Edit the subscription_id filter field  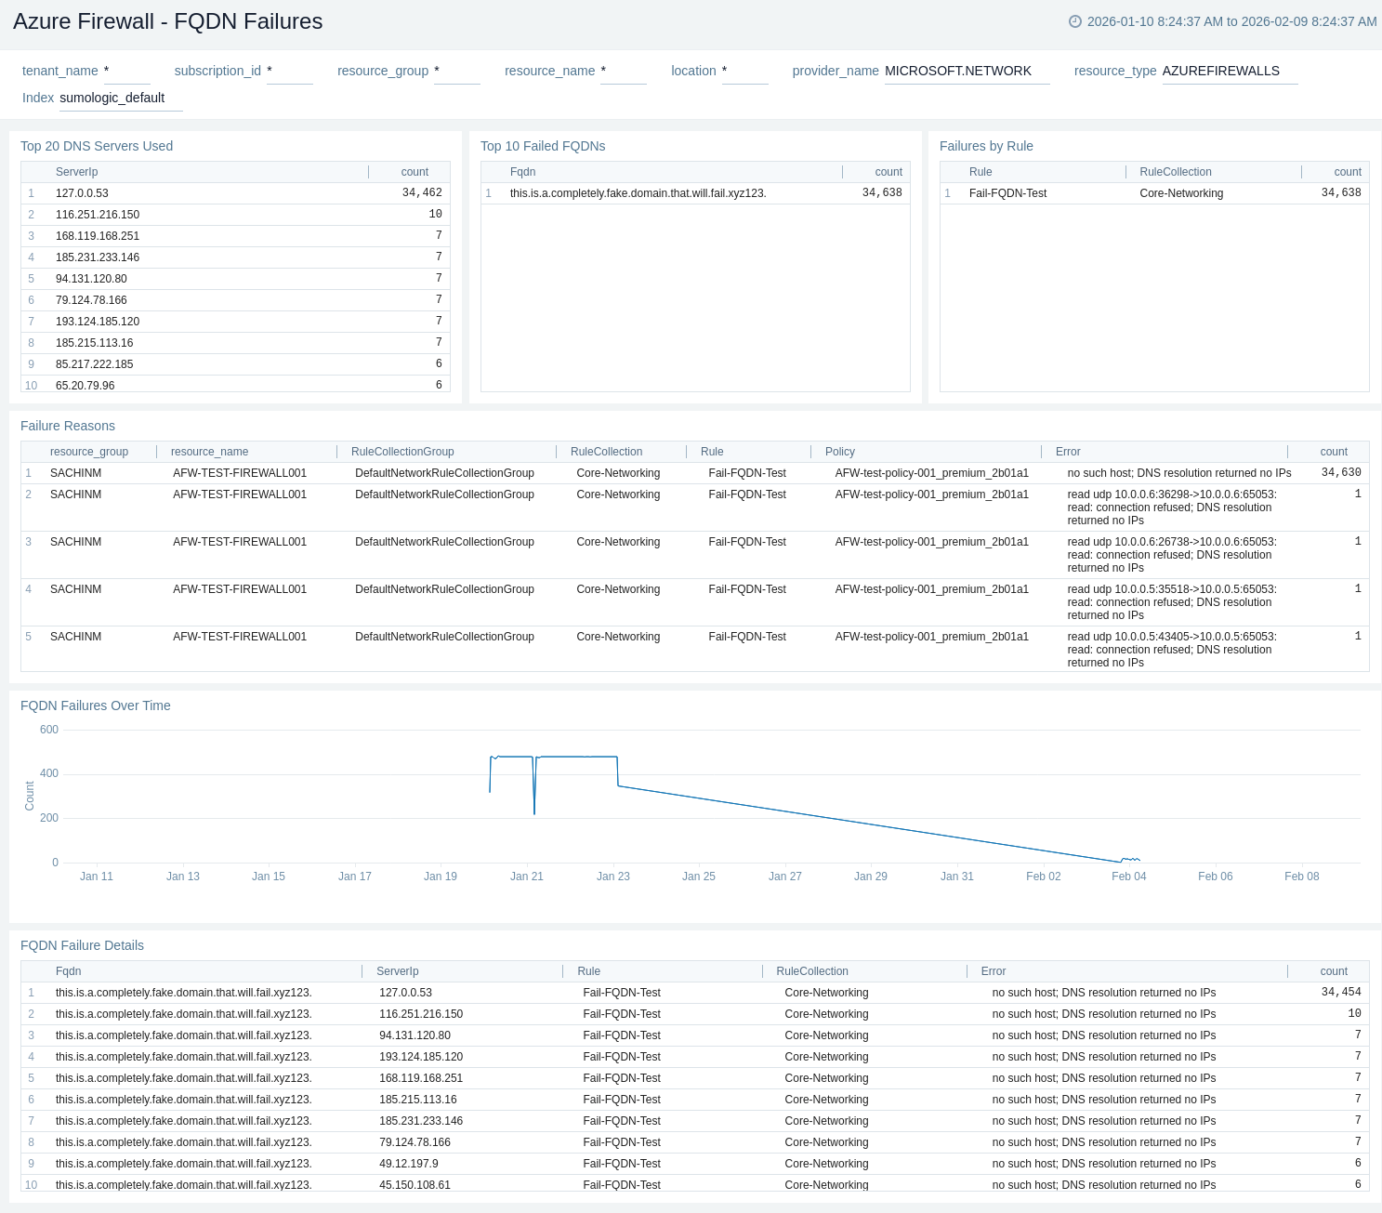289,72
